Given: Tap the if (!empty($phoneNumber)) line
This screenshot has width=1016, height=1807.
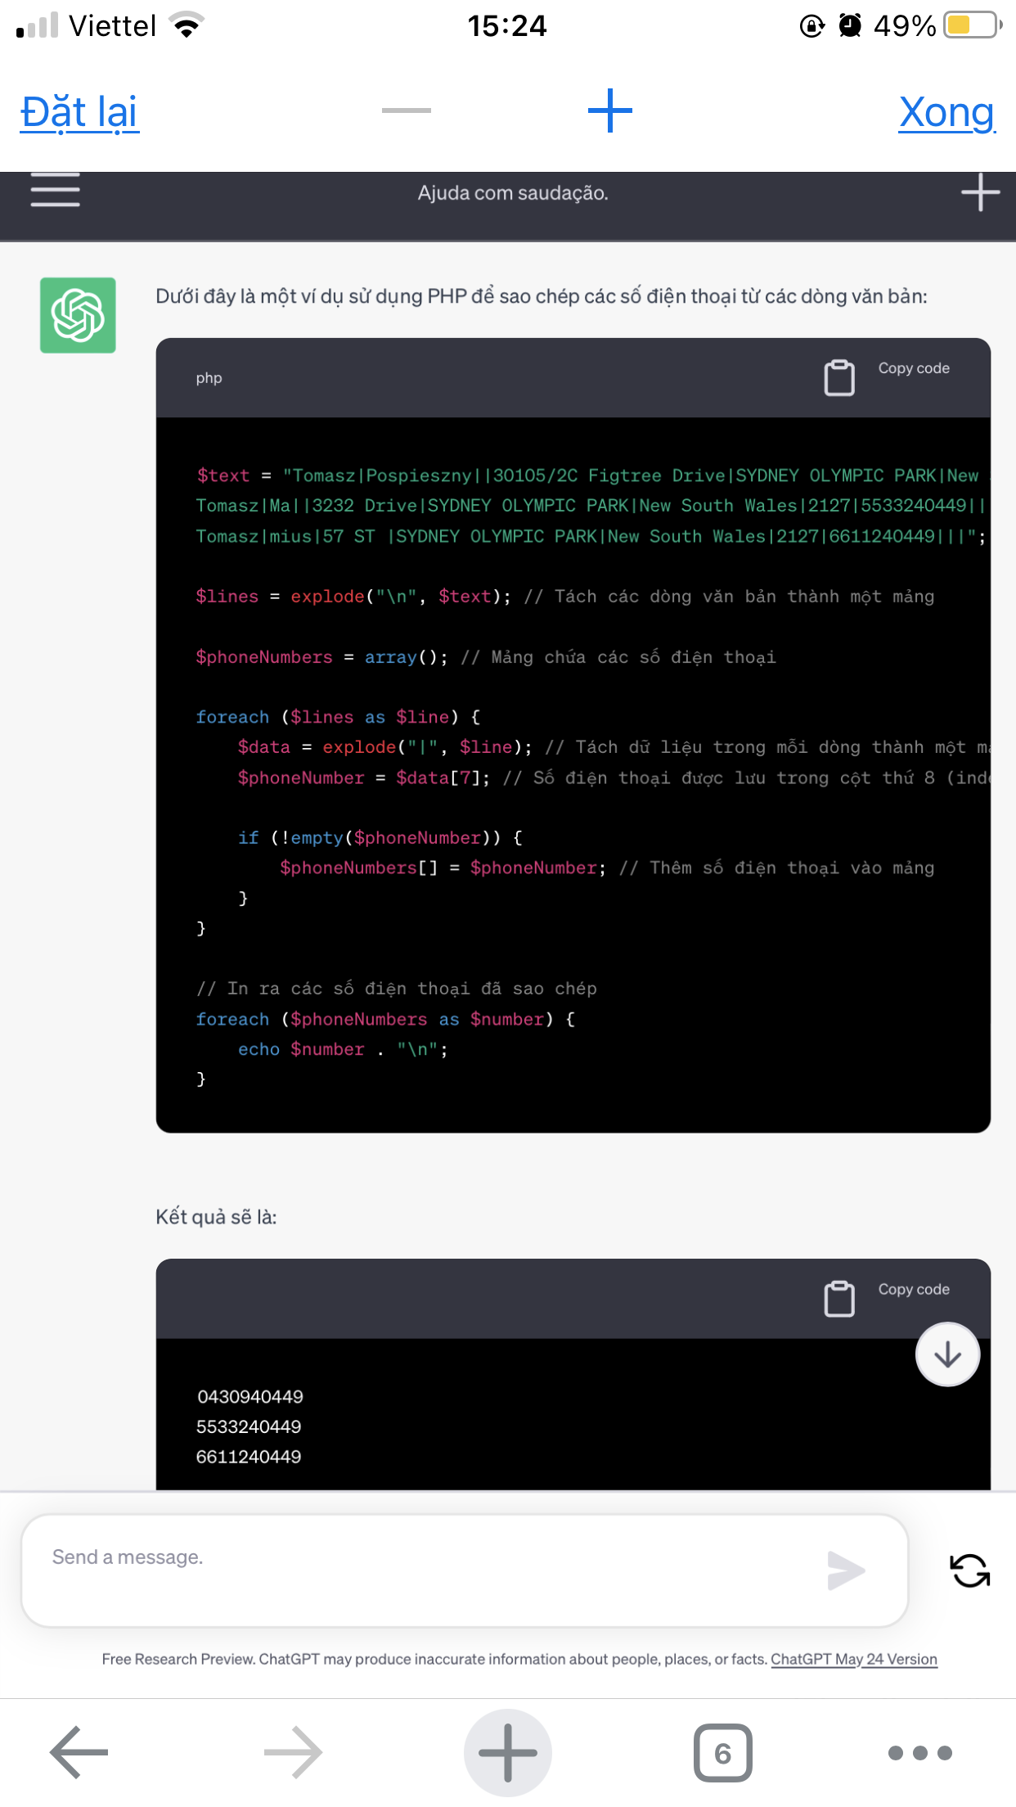Looking at the screenshot, I should [x=380, y=838].
